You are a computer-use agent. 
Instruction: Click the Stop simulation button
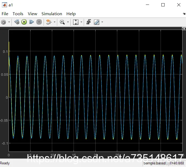coord(39,22)
